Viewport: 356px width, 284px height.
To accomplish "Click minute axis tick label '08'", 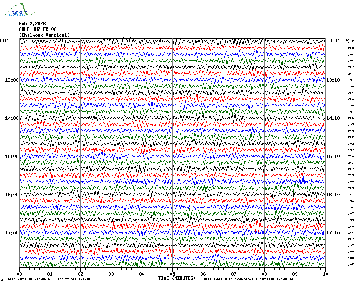I will tap(264, 274).
